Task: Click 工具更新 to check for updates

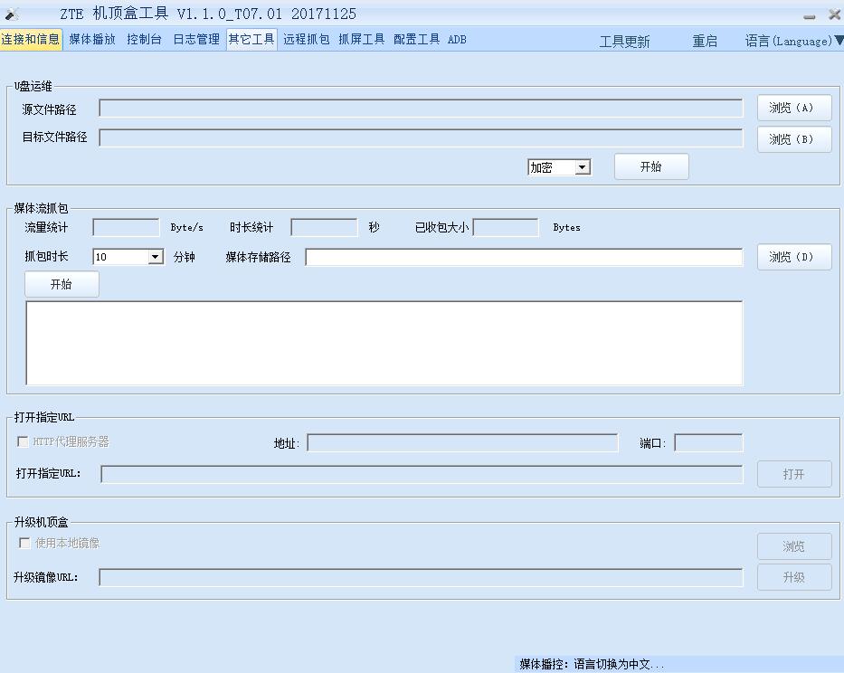Action: [x=626, y=41]
